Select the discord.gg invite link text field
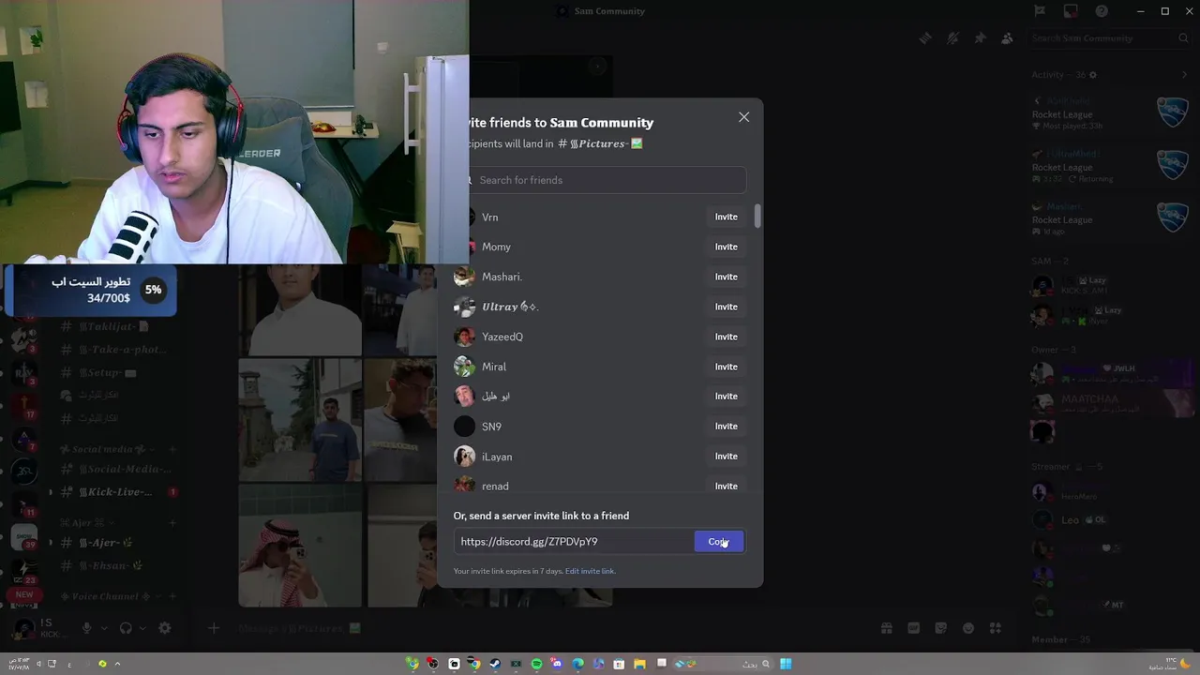 (574, 542)
